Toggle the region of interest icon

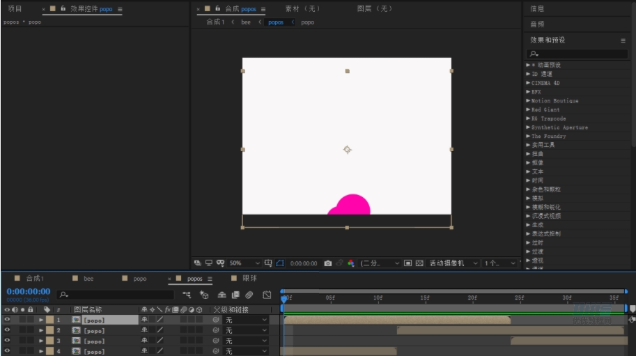408,263
